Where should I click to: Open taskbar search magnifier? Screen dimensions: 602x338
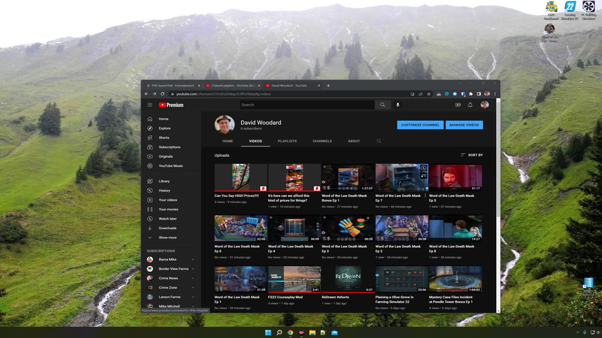click(x=279, y=332)
